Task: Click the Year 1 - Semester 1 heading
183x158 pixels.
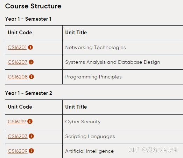Action: (28, 19)
